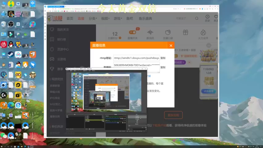The height and width of the screenshot is (148, 263).
Task: Open the Logitech G HUB desktop shortcut
Action: tap(4, 95)
